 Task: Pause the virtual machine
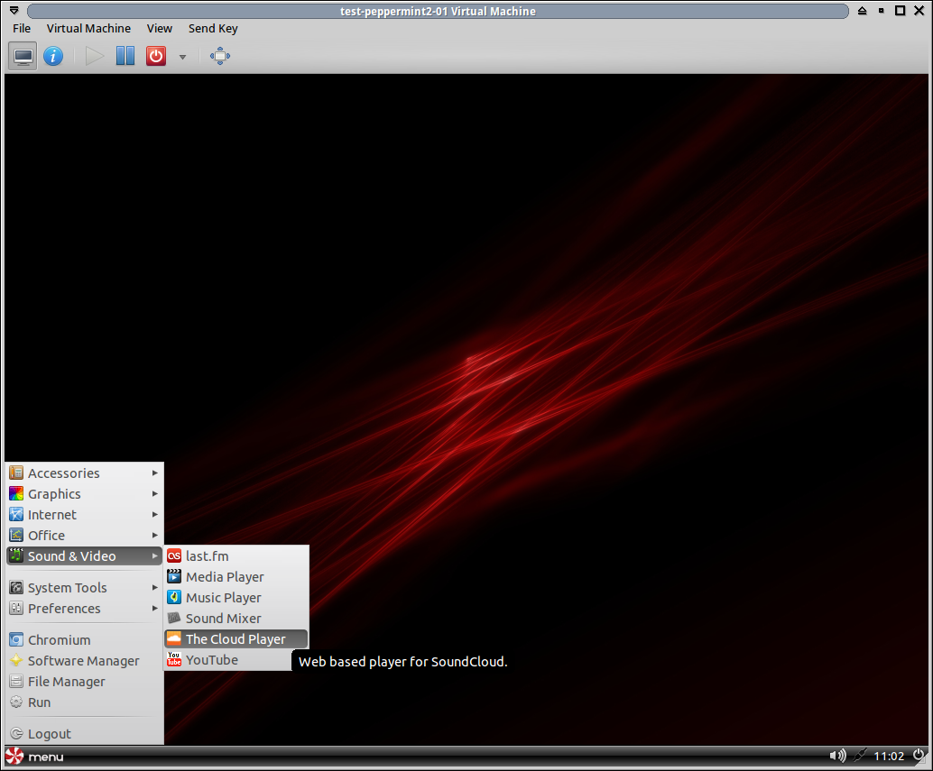[x=125, y=57]
